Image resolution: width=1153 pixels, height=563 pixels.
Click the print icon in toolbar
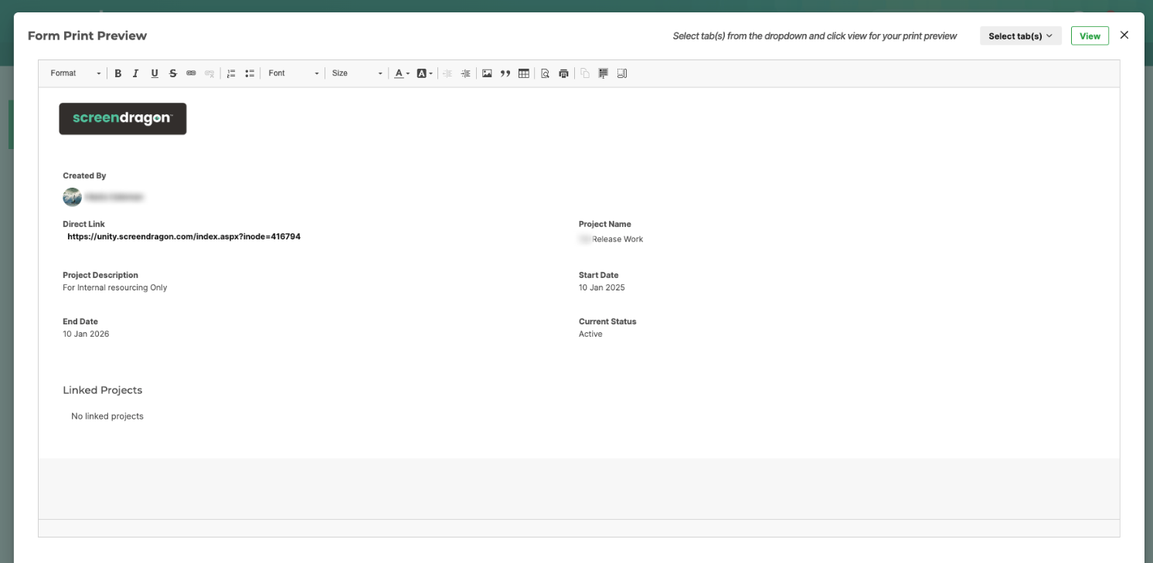(x=563, y=73)
